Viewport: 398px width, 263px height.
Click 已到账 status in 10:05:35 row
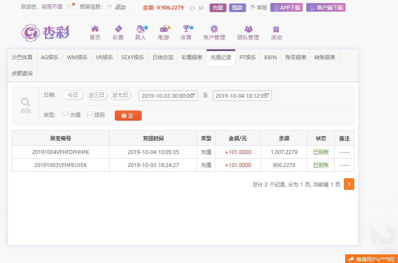[x=321, y=152]
